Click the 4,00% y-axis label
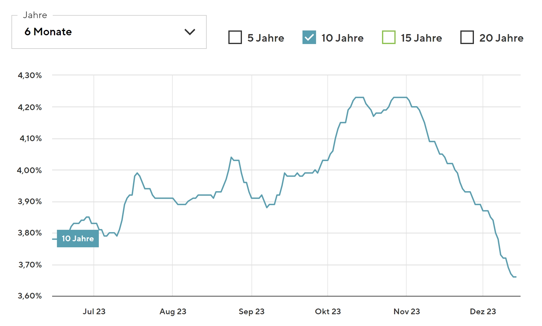The height and width of the screenshot is (326, 542). point(30,170)
